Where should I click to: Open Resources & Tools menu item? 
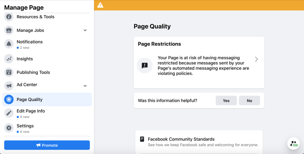coord(36,17)
